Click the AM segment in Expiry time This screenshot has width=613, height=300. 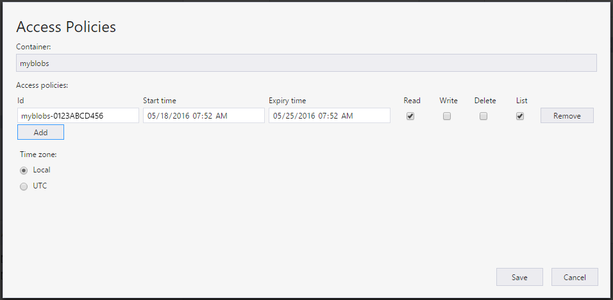point(347,116)
